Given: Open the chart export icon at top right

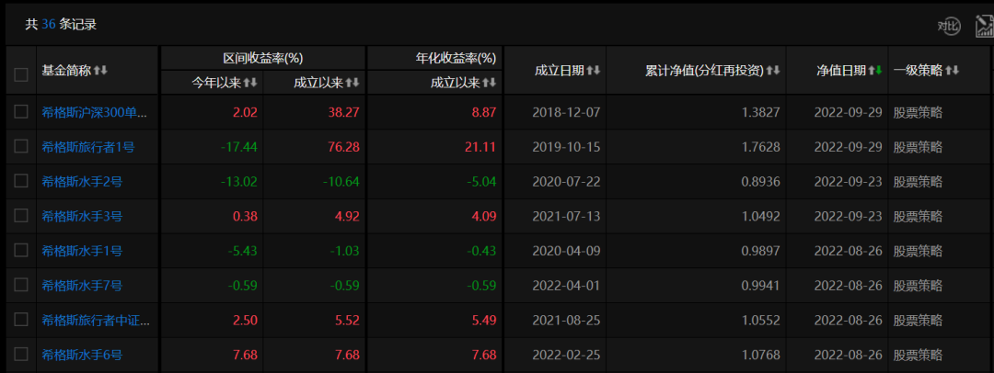Looking at the screenshot, I should [x=985, y=26].
